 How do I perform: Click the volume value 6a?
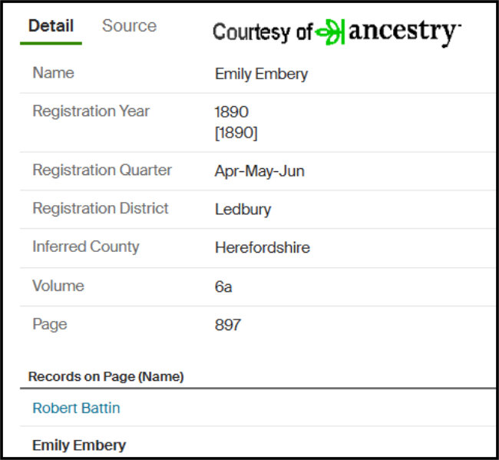[x=223, y=287]
